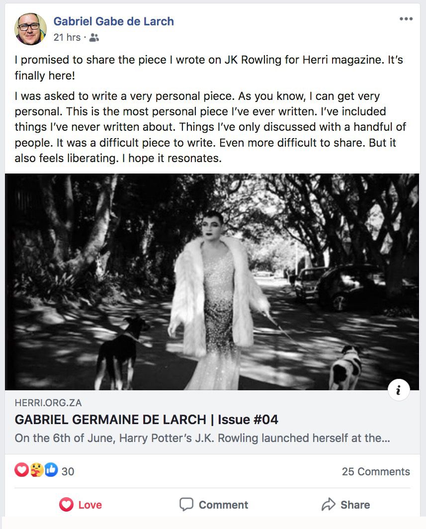Click the care hug reaction emoji

pos(36,470)
